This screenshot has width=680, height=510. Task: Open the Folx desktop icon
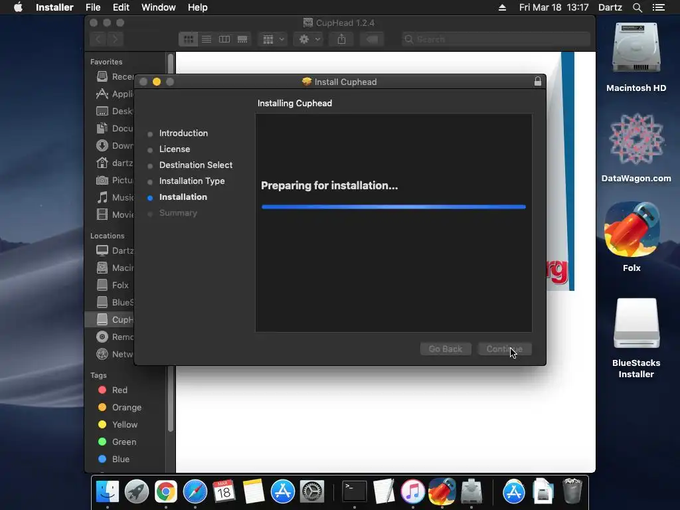(632, 236)
